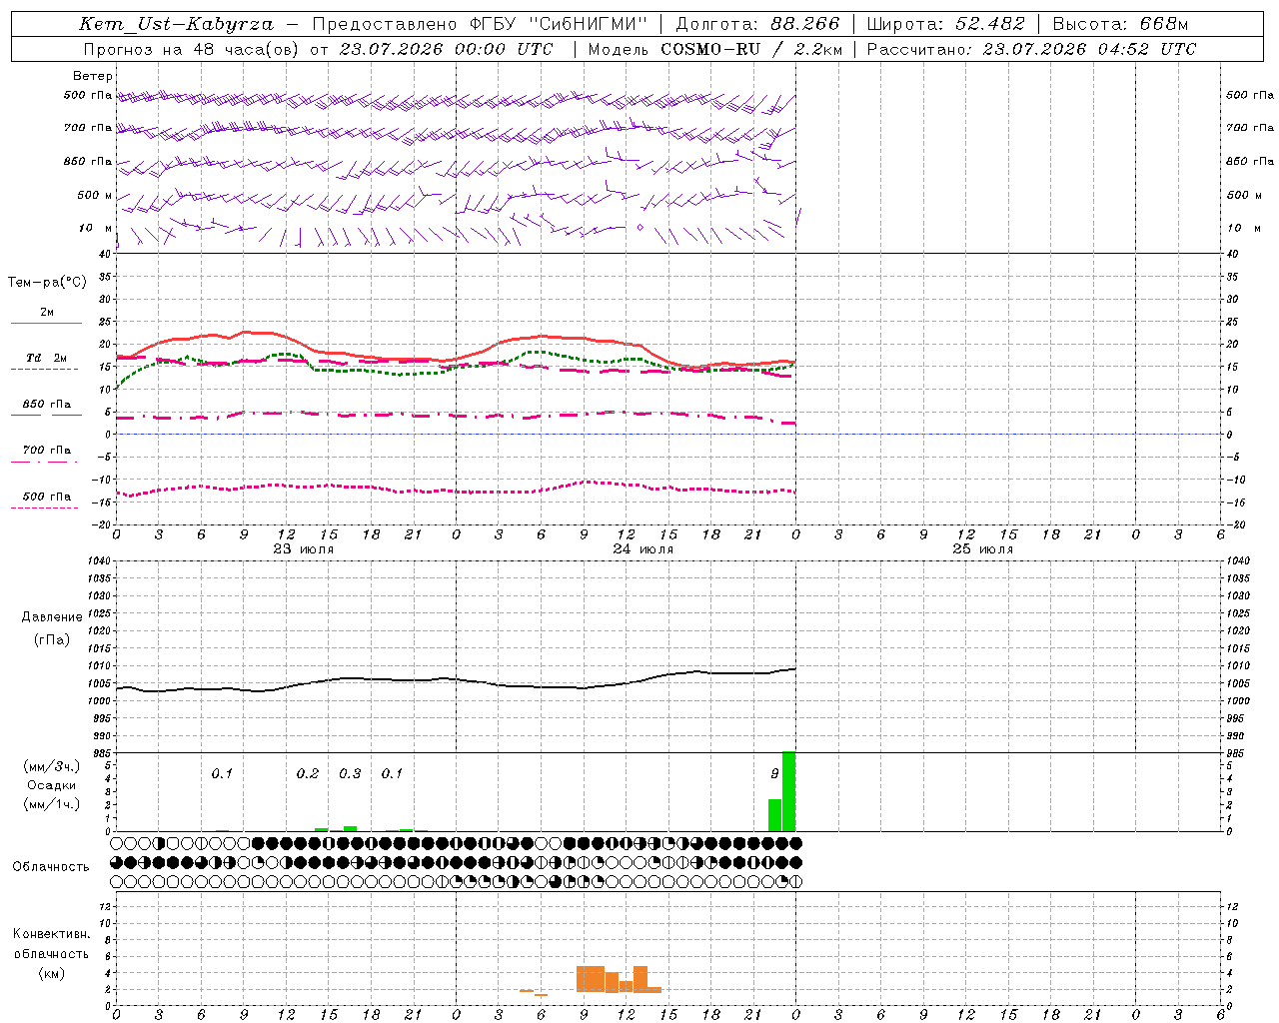Click the precipitation total value 9
This screenshot has height=1023, width=1279.
(x=774, y=773)
